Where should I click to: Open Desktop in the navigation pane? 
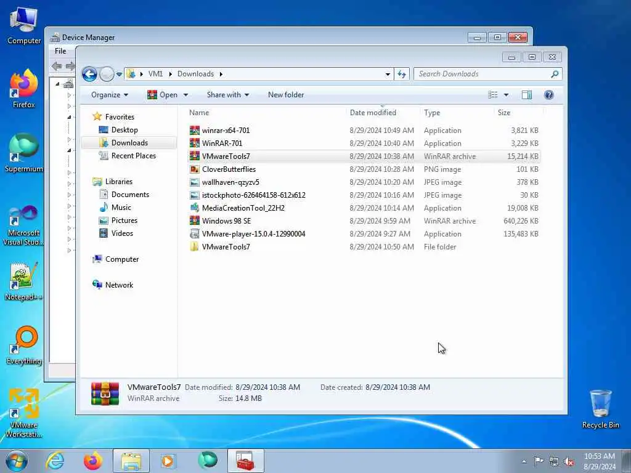point(124,130)
